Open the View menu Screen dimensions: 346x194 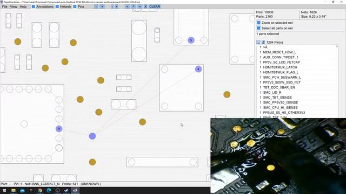(x=14, y=6)
